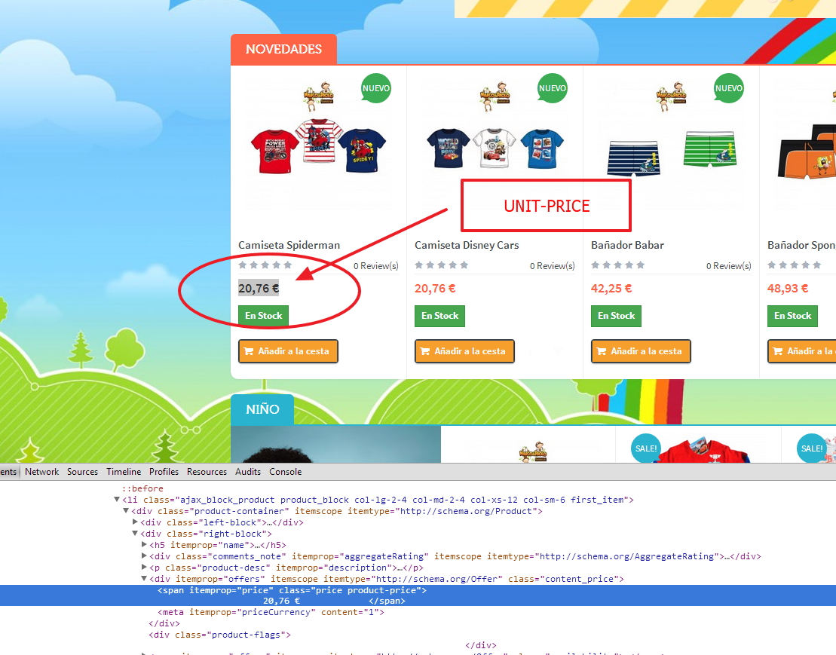
Task: Click the 48,93 € price
Action: 788,289
